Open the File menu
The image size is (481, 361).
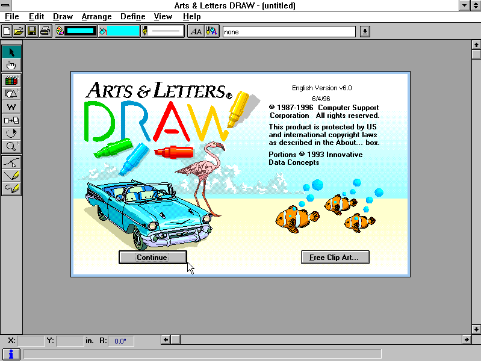[x=11, y=17]
